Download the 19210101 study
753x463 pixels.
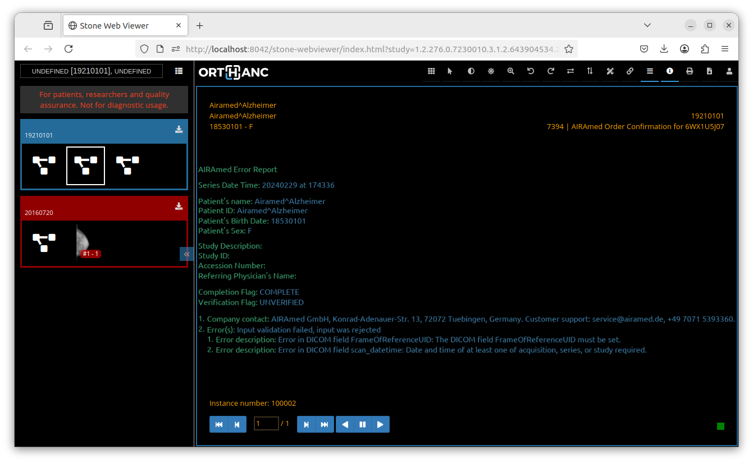click(179, 130)
